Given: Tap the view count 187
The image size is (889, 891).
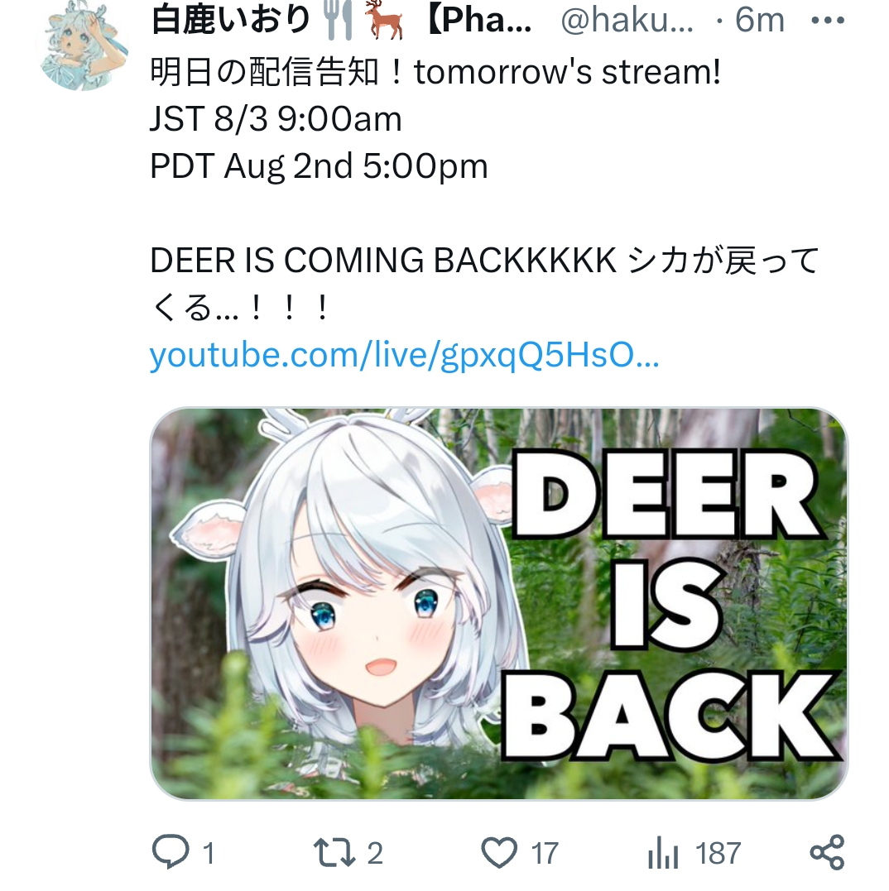Looking at the screenshot, I should coord(718,853).
